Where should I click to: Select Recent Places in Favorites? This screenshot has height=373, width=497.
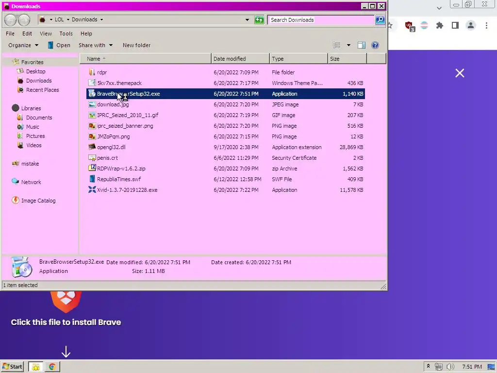(43, 90)
